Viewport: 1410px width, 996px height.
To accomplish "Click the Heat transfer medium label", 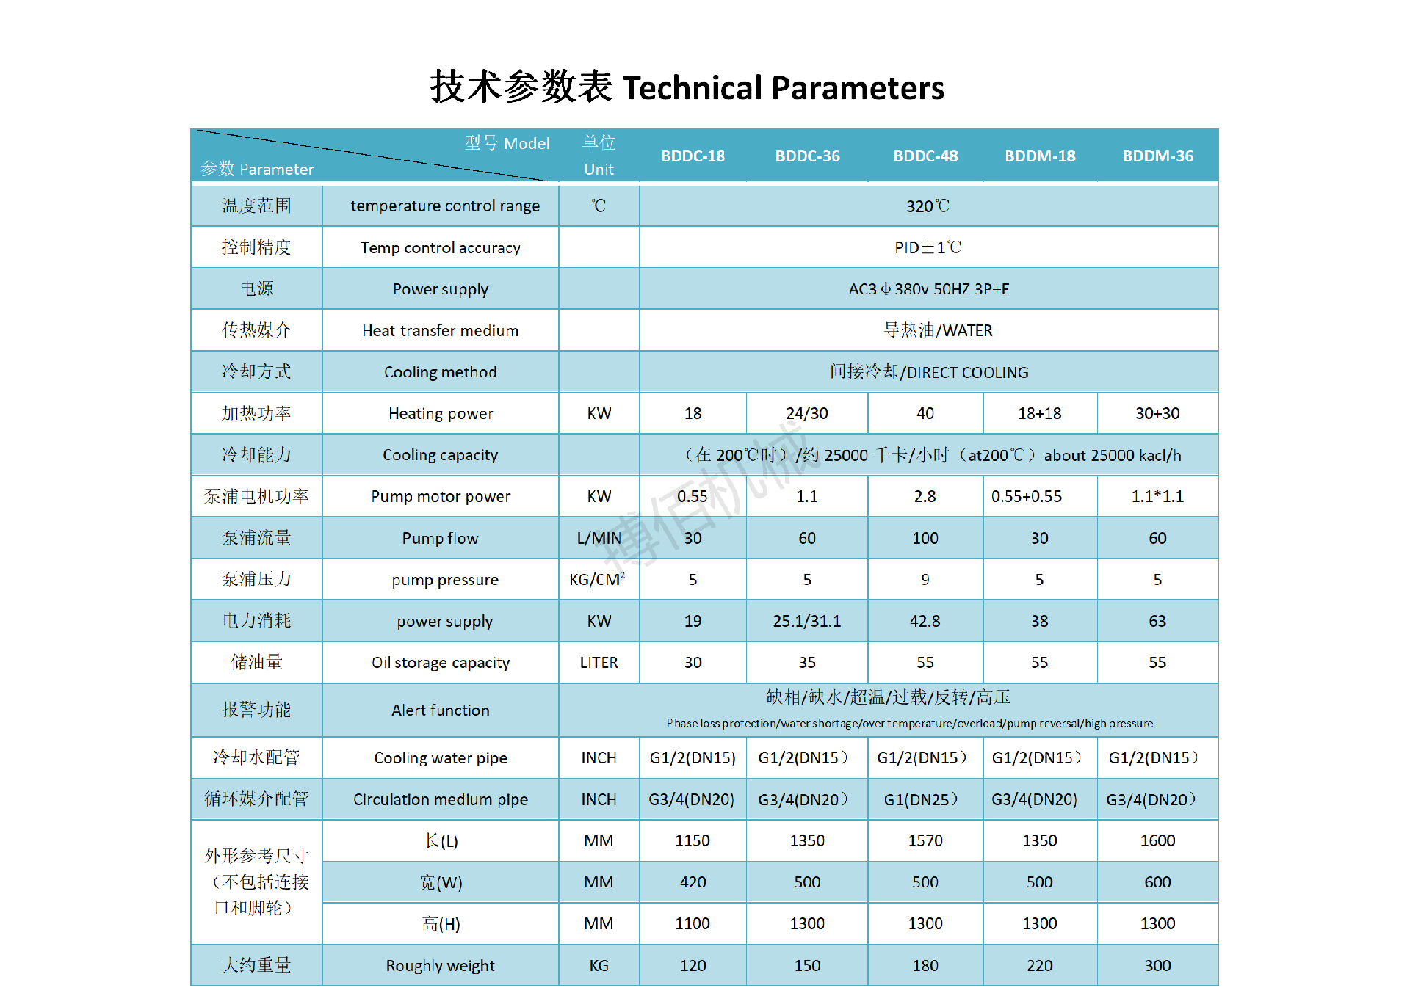I will click(x=440, y=331).
